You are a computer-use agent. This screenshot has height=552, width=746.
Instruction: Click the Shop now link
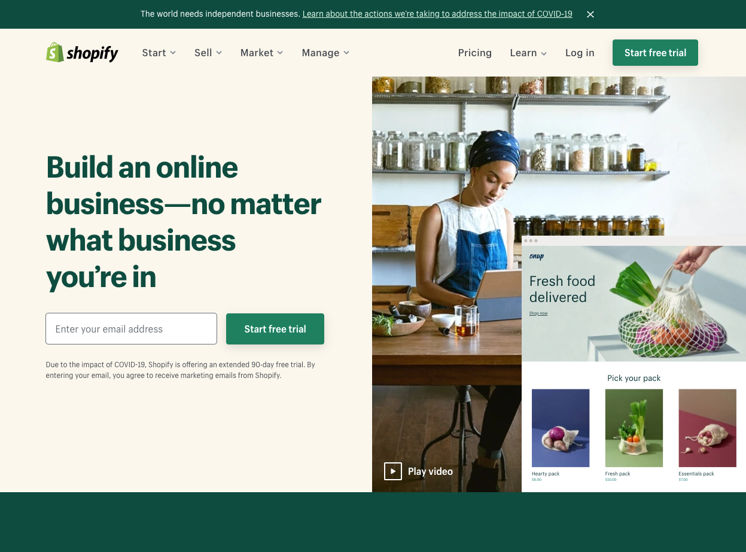tap(538, 313)
